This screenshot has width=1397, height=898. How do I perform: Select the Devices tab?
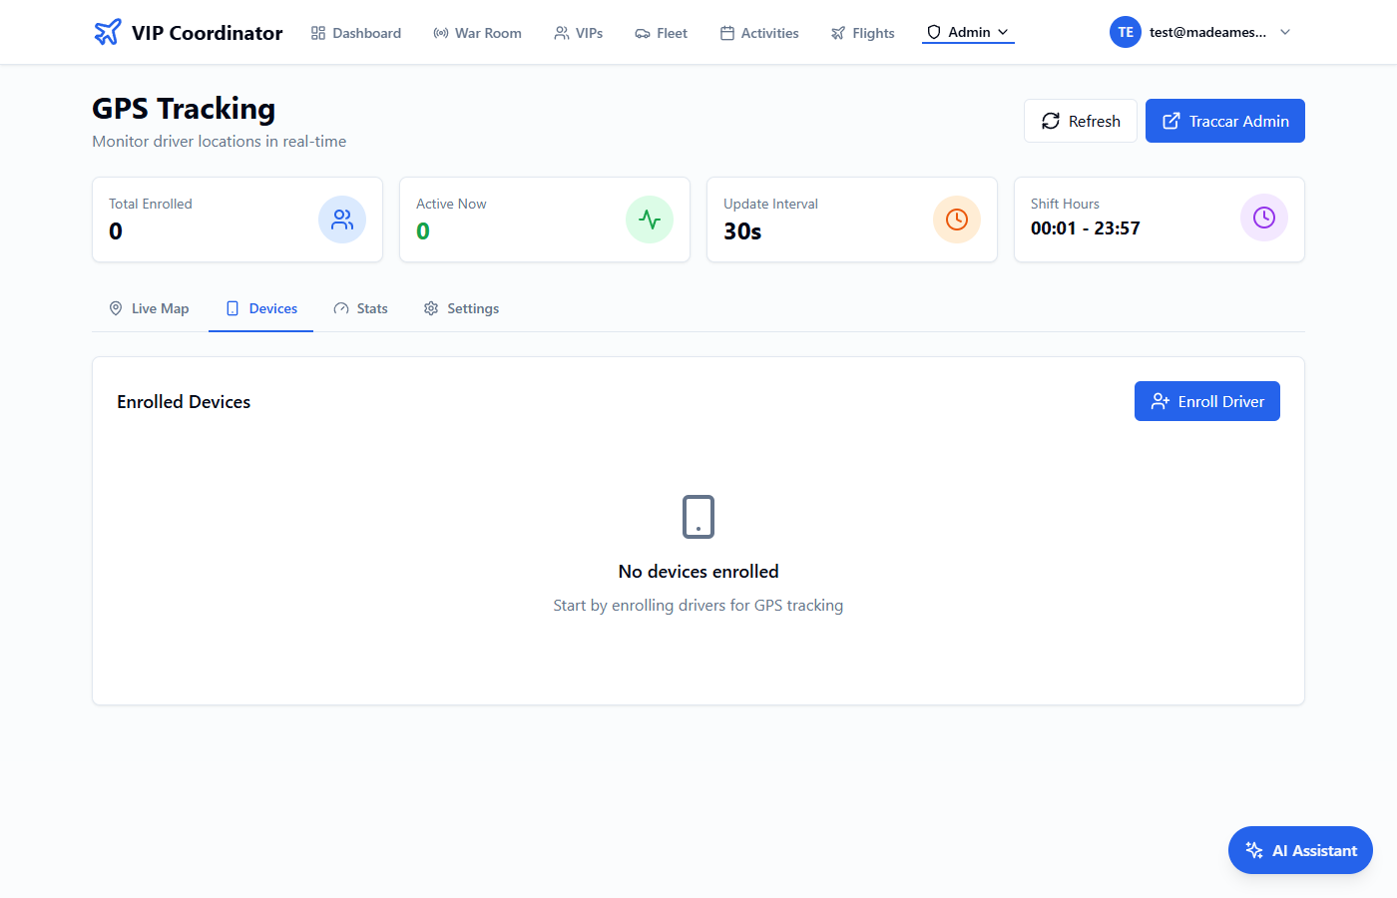click(261, 308)
